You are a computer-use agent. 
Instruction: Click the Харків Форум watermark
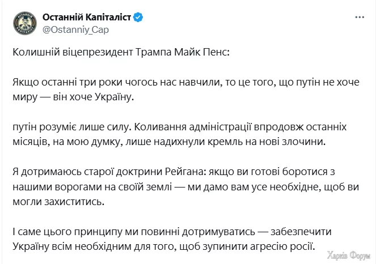coord(348,257)
